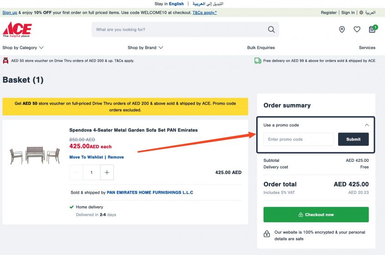This screenshot has height=255, width=385.
Task: Click the Sign In link
Action: [x=348, y=13]
